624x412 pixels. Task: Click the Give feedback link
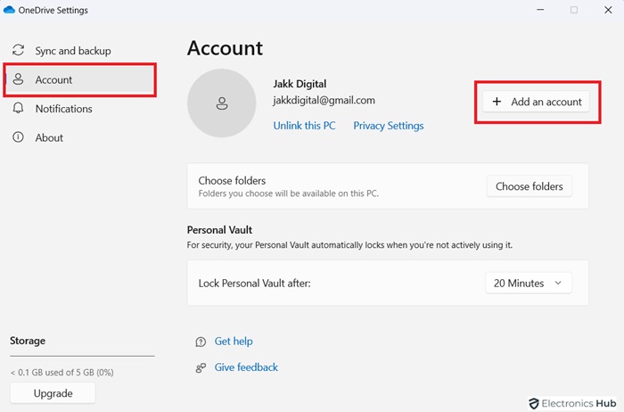pyautogui.click(x=246, y=367)
